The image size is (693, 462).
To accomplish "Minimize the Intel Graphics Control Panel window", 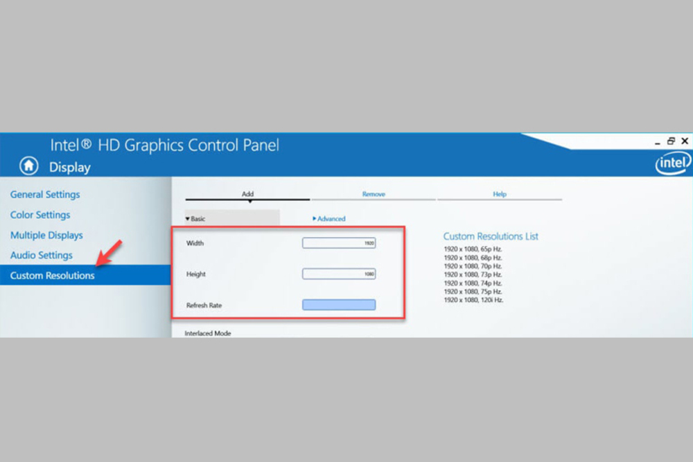I will (657, 141).
